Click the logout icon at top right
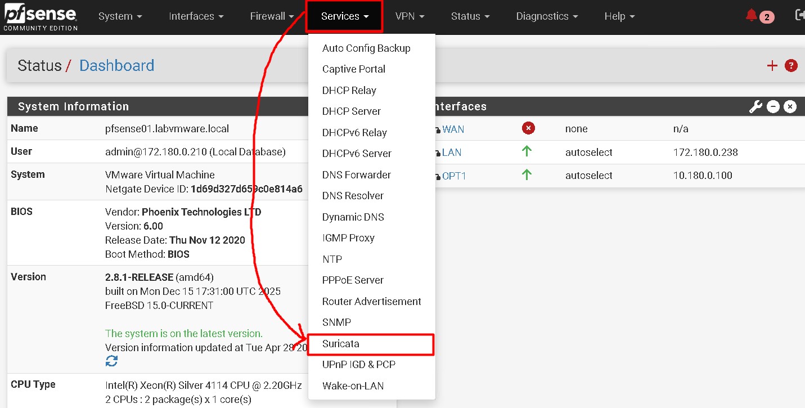 click(800, 16)
